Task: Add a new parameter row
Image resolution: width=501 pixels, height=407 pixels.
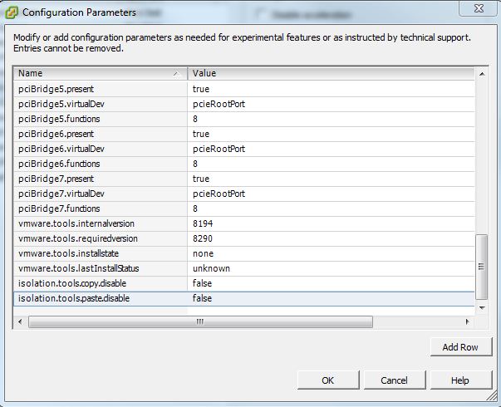Action: coord(460,347)
